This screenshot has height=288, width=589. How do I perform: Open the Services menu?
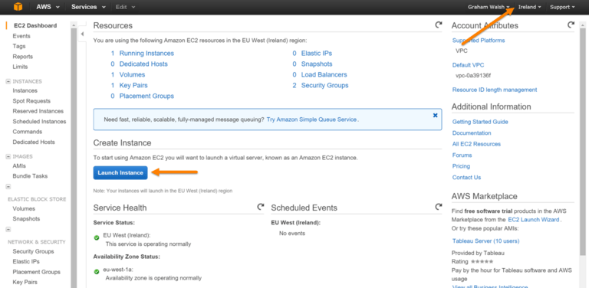click(87, 7)
